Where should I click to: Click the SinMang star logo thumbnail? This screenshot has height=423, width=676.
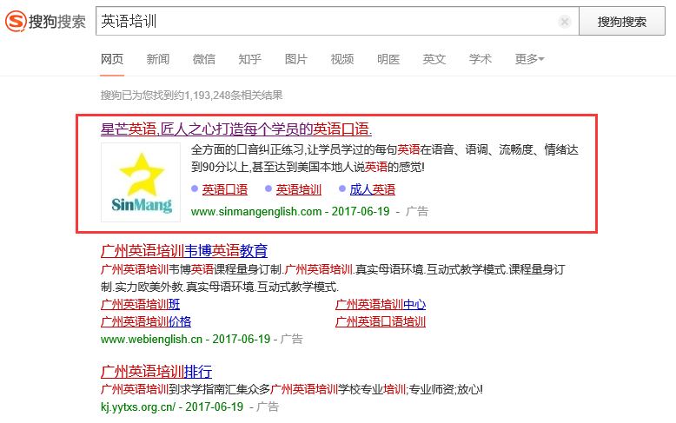pos(141,182)
